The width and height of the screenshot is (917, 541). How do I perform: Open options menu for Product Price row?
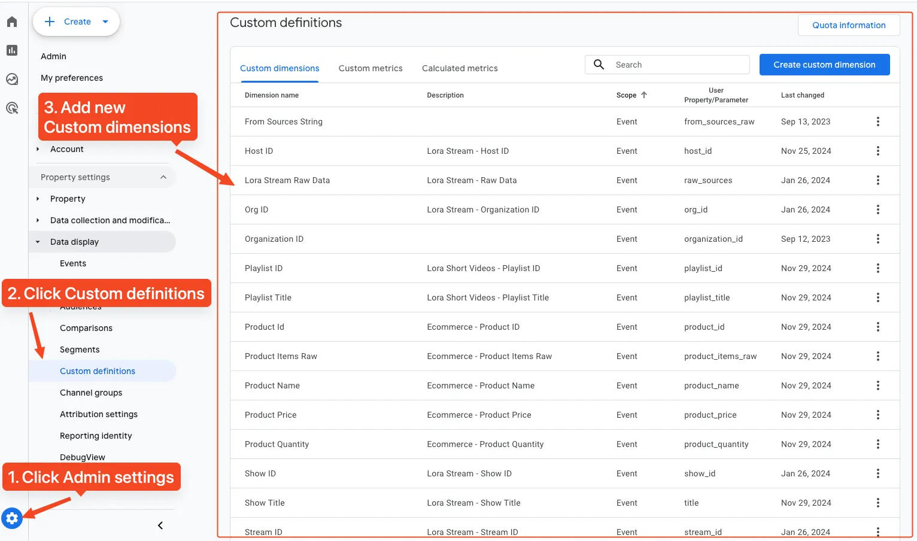(878, 415)
